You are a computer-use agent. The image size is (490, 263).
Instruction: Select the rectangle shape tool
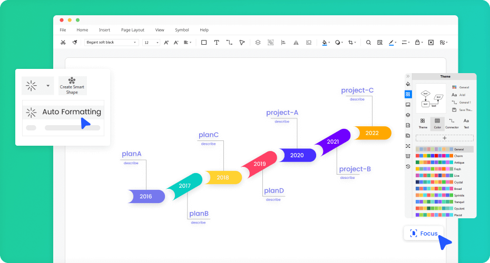click(x=204, y=43)
